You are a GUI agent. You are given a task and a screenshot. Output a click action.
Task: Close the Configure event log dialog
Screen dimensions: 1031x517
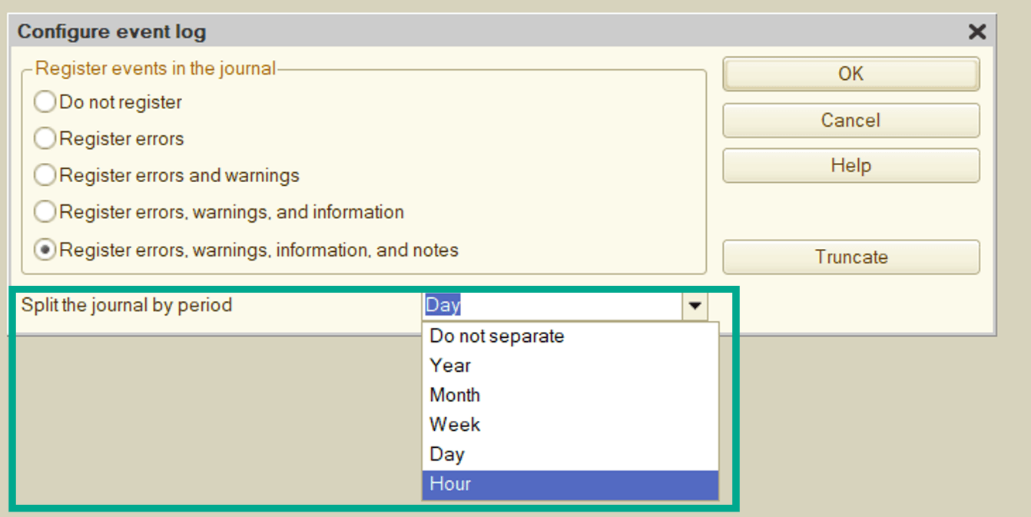pos(976,31)
